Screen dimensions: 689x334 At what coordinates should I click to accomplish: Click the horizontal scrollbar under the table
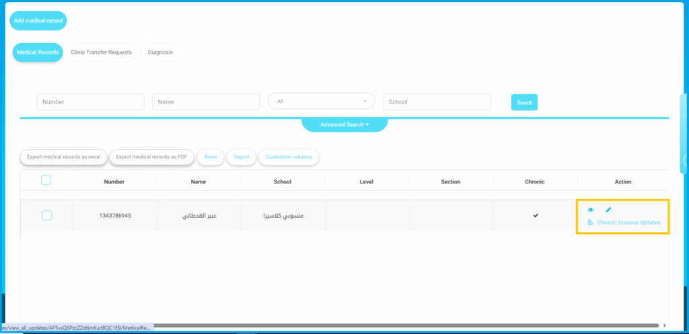(x=404, y=325)
